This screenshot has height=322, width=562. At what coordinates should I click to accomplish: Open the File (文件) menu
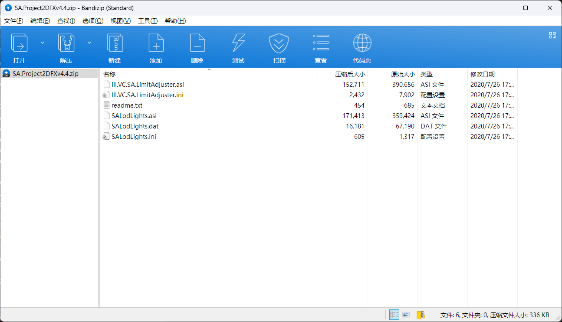click(13, 21)
